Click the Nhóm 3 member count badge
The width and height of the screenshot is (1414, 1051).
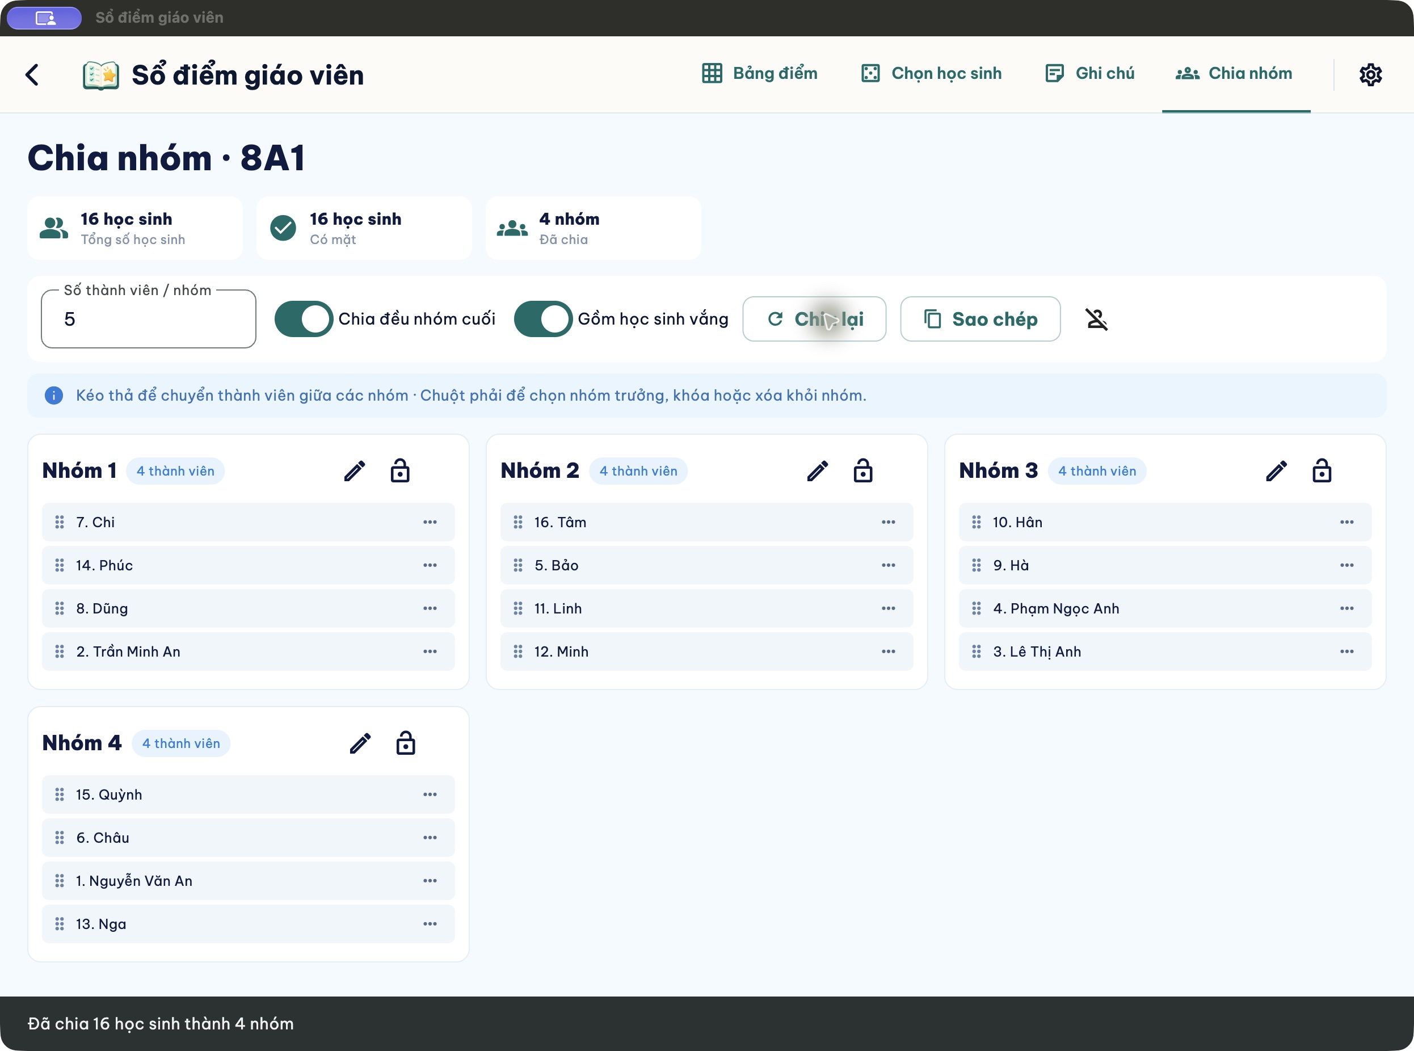(x=1097, y=471)
